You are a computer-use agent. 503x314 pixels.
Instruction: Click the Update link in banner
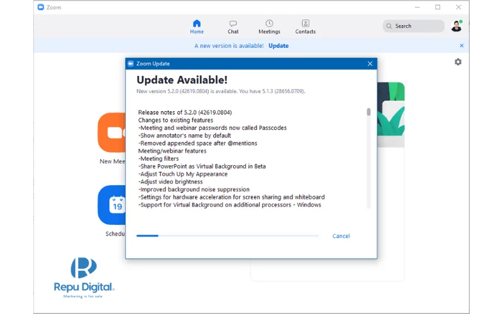click(x=279, y=46)
